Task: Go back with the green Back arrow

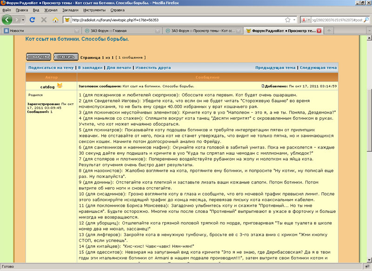Action: click(7, 20)
